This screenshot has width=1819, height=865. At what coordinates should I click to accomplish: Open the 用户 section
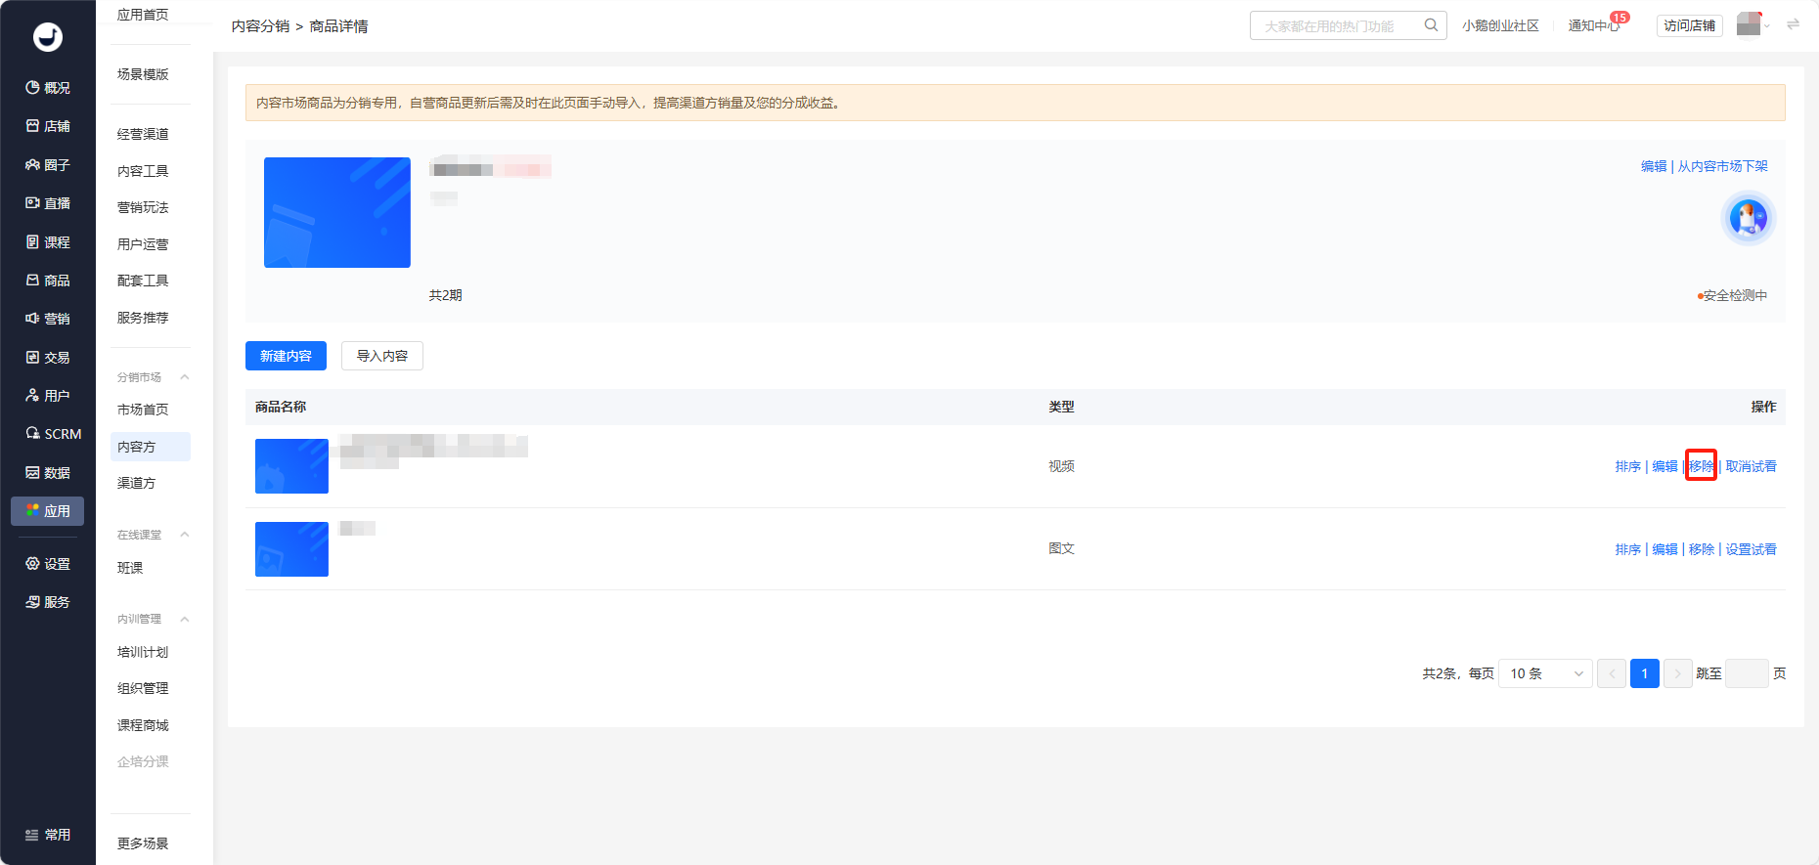point(48,396)
